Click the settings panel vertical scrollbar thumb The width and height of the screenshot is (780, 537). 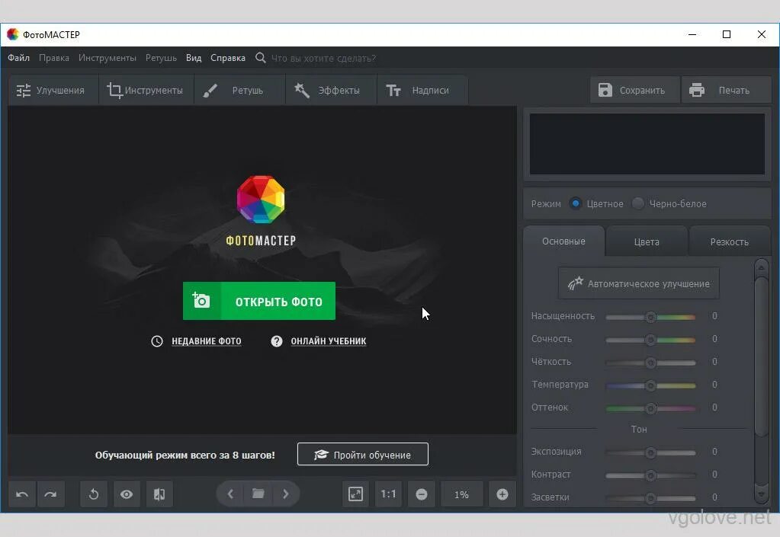click(762, 356)
